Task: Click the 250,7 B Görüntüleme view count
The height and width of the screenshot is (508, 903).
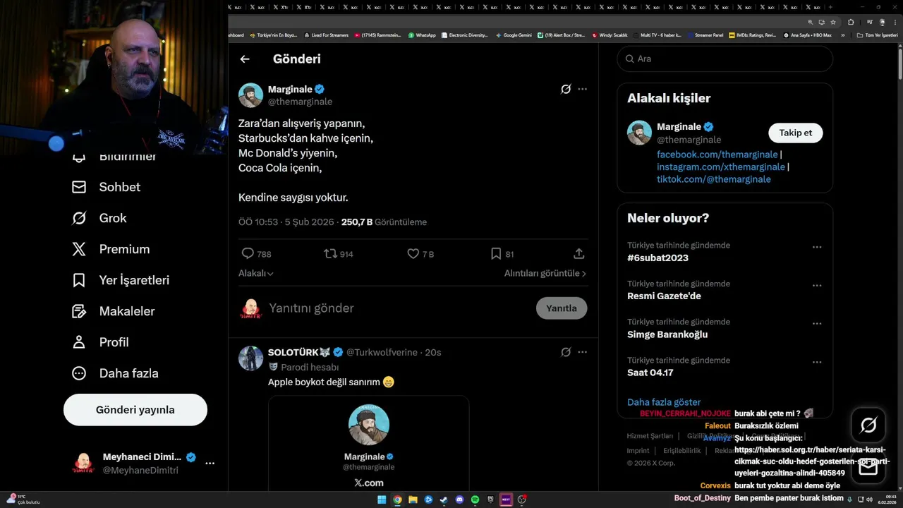Action: [384, 222]
